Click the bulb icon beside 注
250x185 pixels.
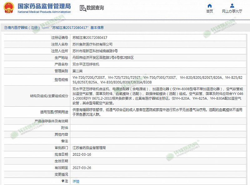(63, 181)
